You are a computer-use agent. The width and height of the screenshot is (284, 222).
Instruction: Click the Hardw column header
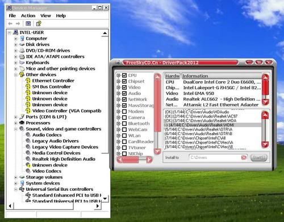172,76
